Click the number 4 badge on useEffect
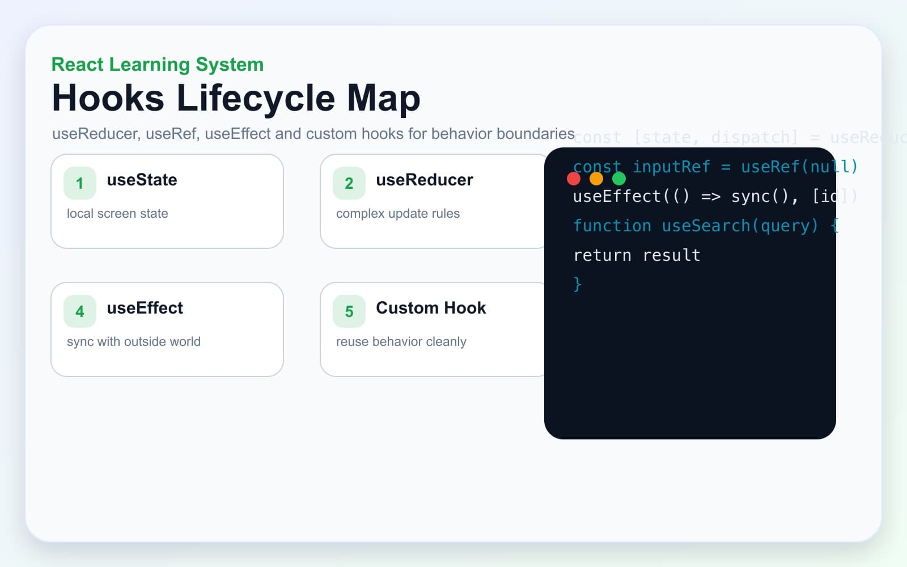907x567 pixels. 80,311
